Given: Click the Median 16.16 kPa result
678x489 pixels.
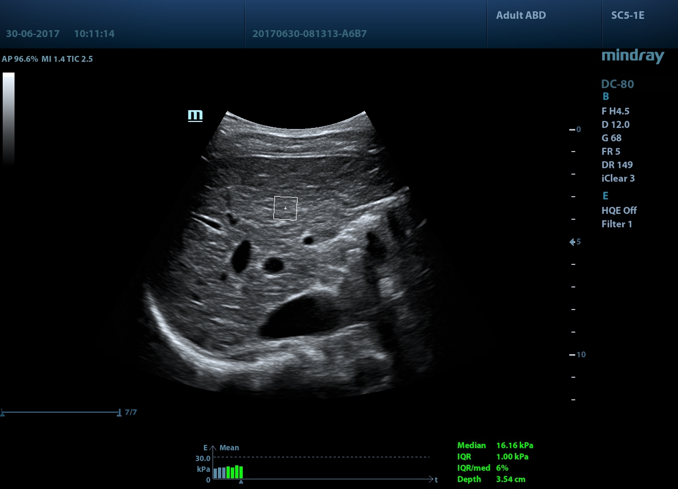Looking at the screenshot, I should (x=495, y=445).
